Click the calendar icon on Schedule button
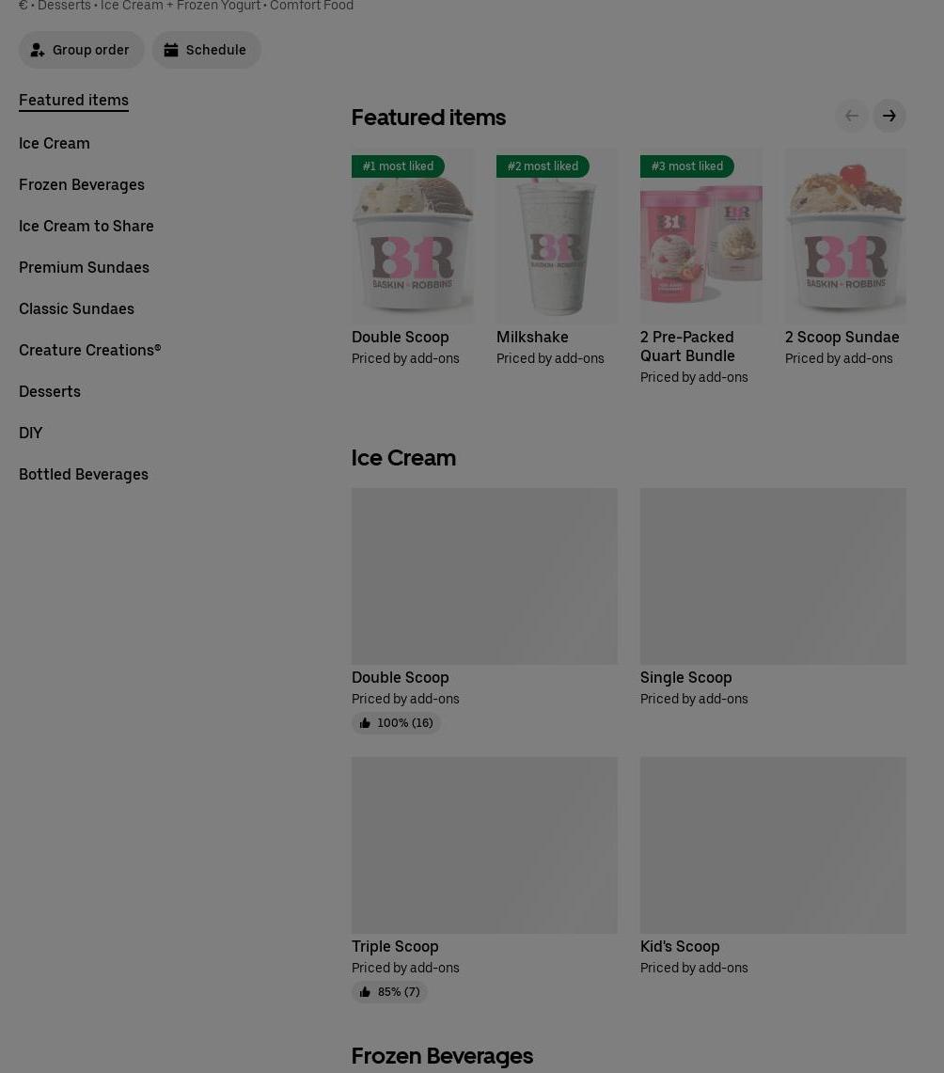This screenshot has width=944, height=1073. pos(171,50)
